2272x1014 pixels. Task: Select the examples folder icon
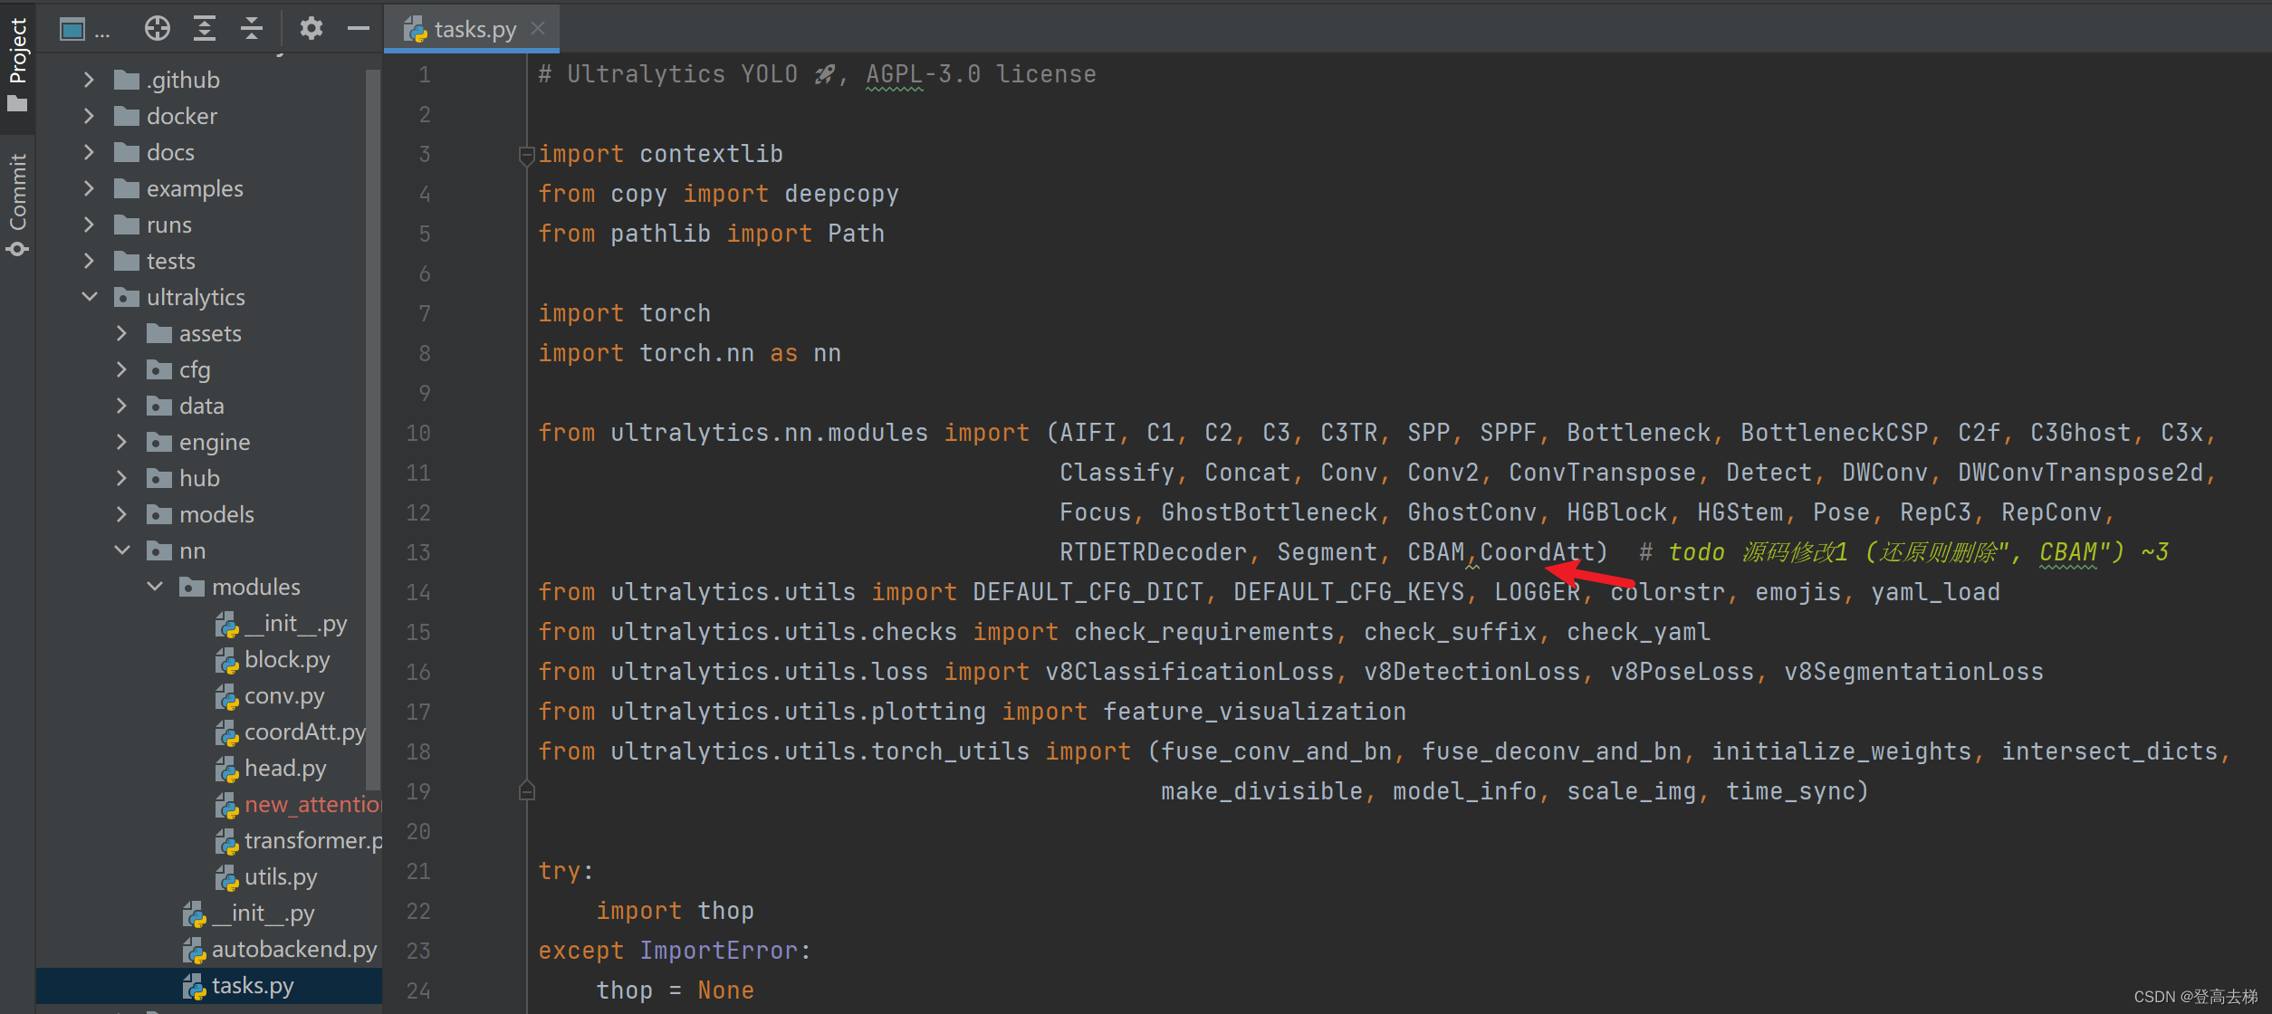point(127,189)
